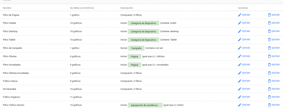Image resolution: width=283 pixels, height=109 pixels.
Task: Click EDITAR text for Filtro Ofertas
Action: click(246, 56)
